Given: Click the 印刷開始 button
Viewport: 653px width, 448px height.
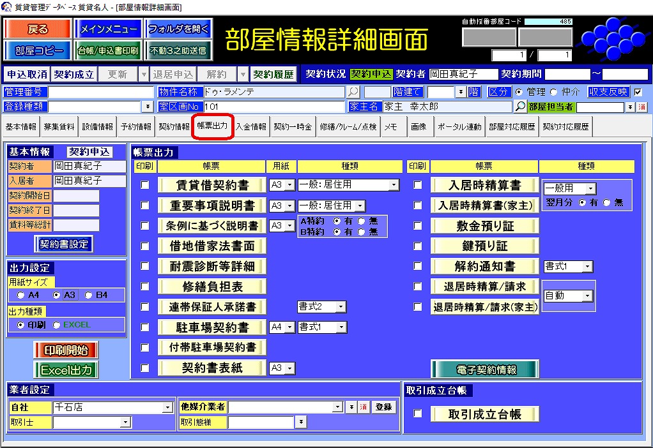Looking at the screenshot, I should (x=66, y=350).
